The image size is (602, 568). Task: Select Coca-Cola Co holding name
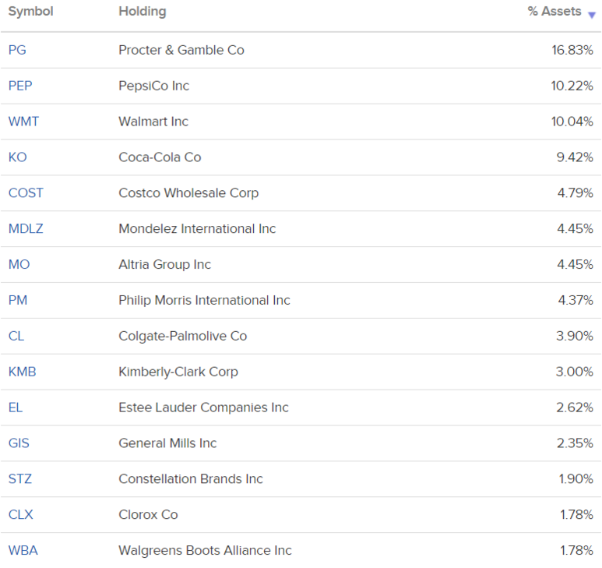point(160,157)
